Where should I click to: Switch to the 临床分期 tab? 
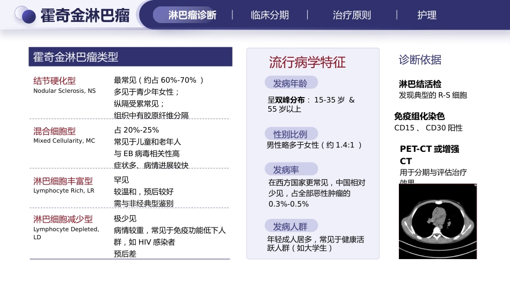269,15
